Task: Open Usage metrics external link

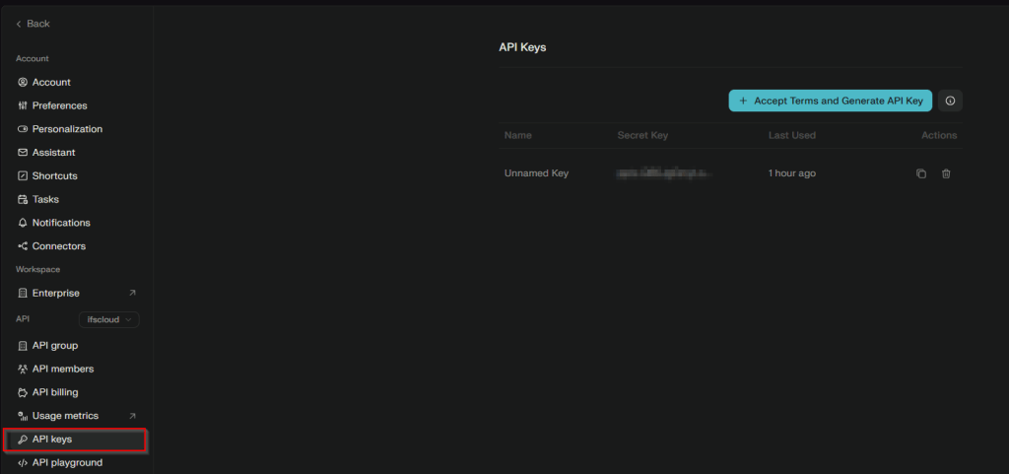Action: (x=132, y=416)
